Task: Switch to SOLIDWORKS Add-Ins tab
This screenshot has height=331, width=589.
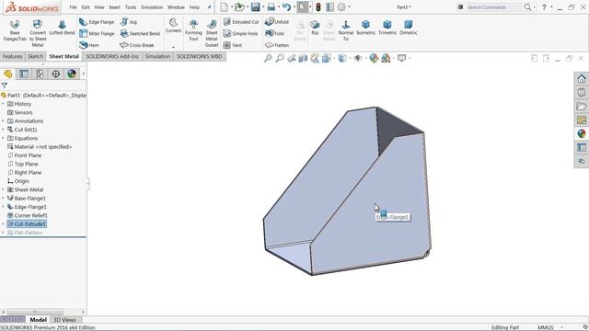Action: pos(112,56)
